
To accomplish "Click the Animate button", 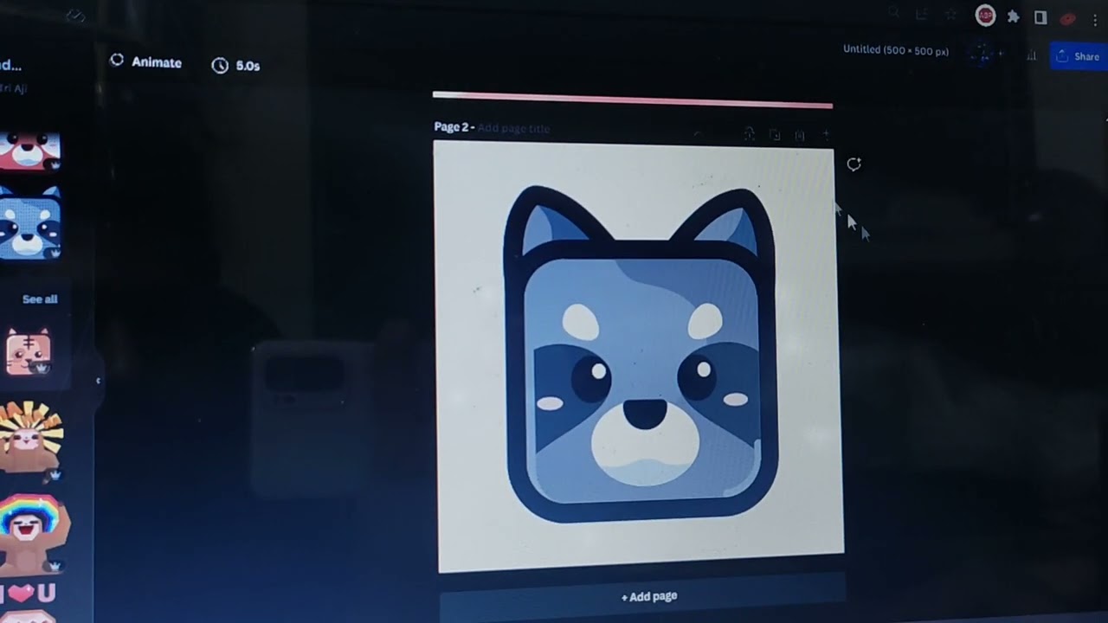I will pyautogui.click(x=145, y=62).
